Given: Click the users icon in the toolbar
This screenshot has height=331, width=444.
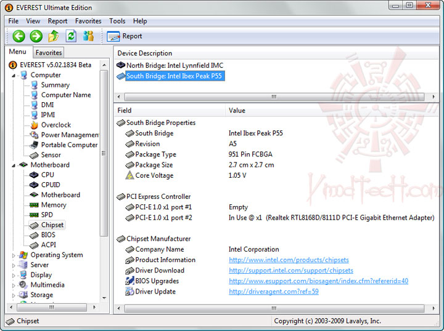Looking at the screenshot, I should coord(88,36).
